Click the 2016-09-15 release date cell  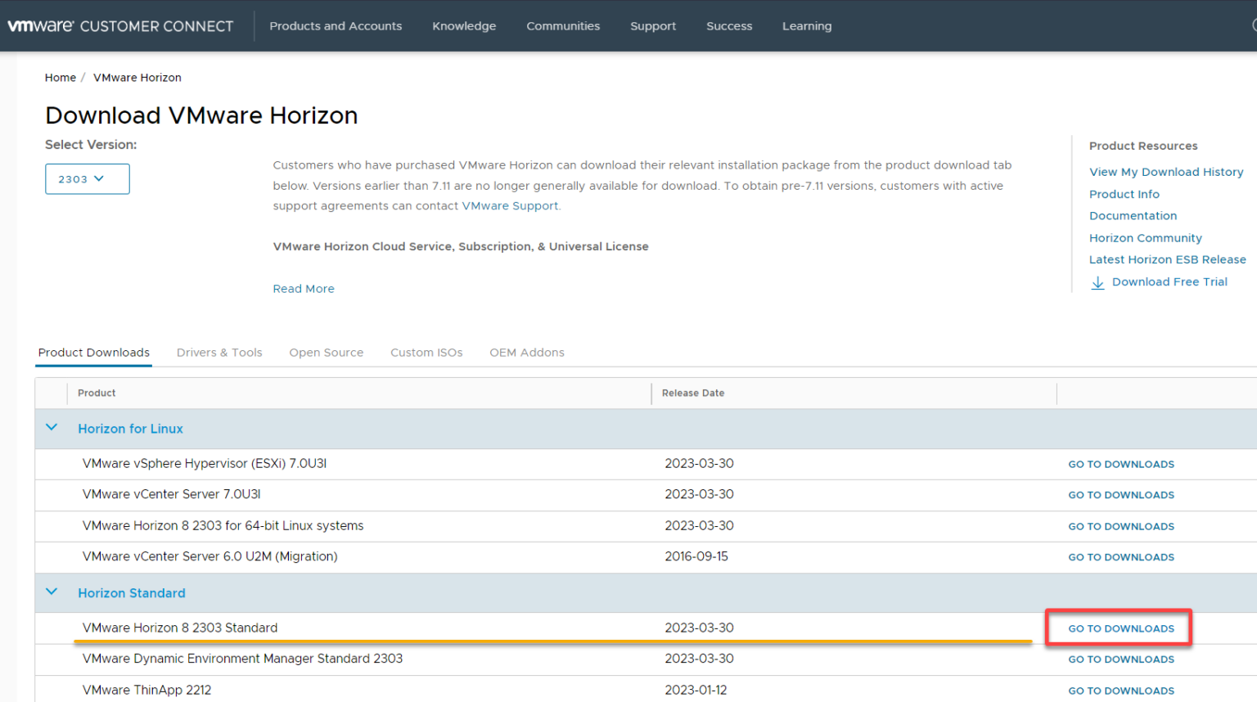coord(696,556)
